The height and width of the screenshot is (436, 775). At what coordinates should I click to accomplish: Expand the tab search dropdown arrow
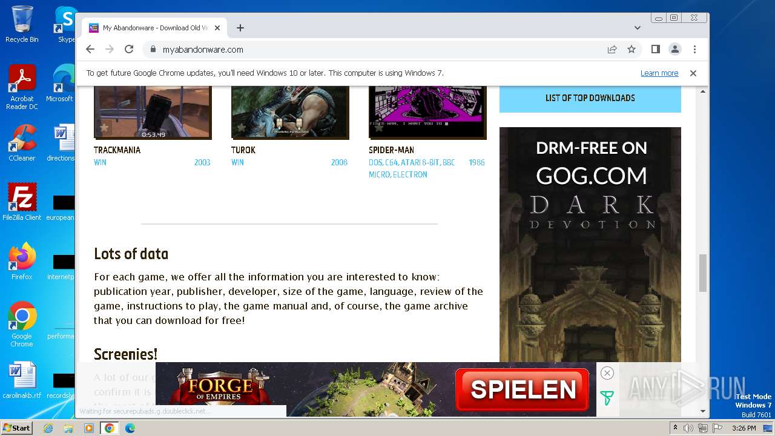[638, 28]
